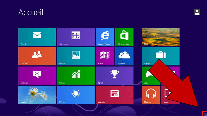Image resolution: width=207 pixels, height=116 pixels.
Task: Open Internet Explorer tile
Action: click(105, 37)
